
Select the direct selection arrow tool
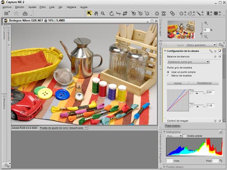pyautogui.click(x=89, y=14)
